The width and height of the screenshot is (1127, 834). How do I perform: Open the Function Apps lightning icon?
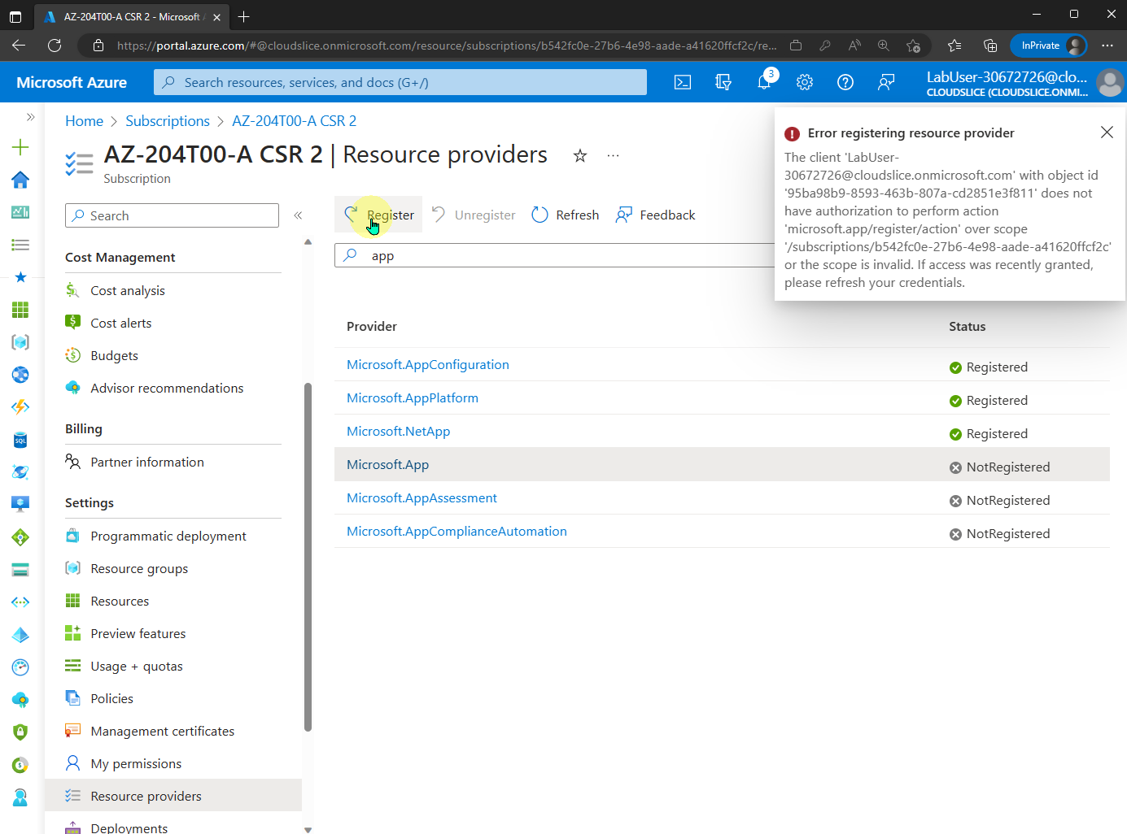[x=21, y=407]
